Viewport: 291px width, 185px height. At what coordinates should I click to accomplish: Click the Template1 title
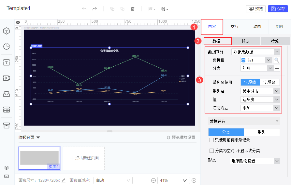point(18,8)
